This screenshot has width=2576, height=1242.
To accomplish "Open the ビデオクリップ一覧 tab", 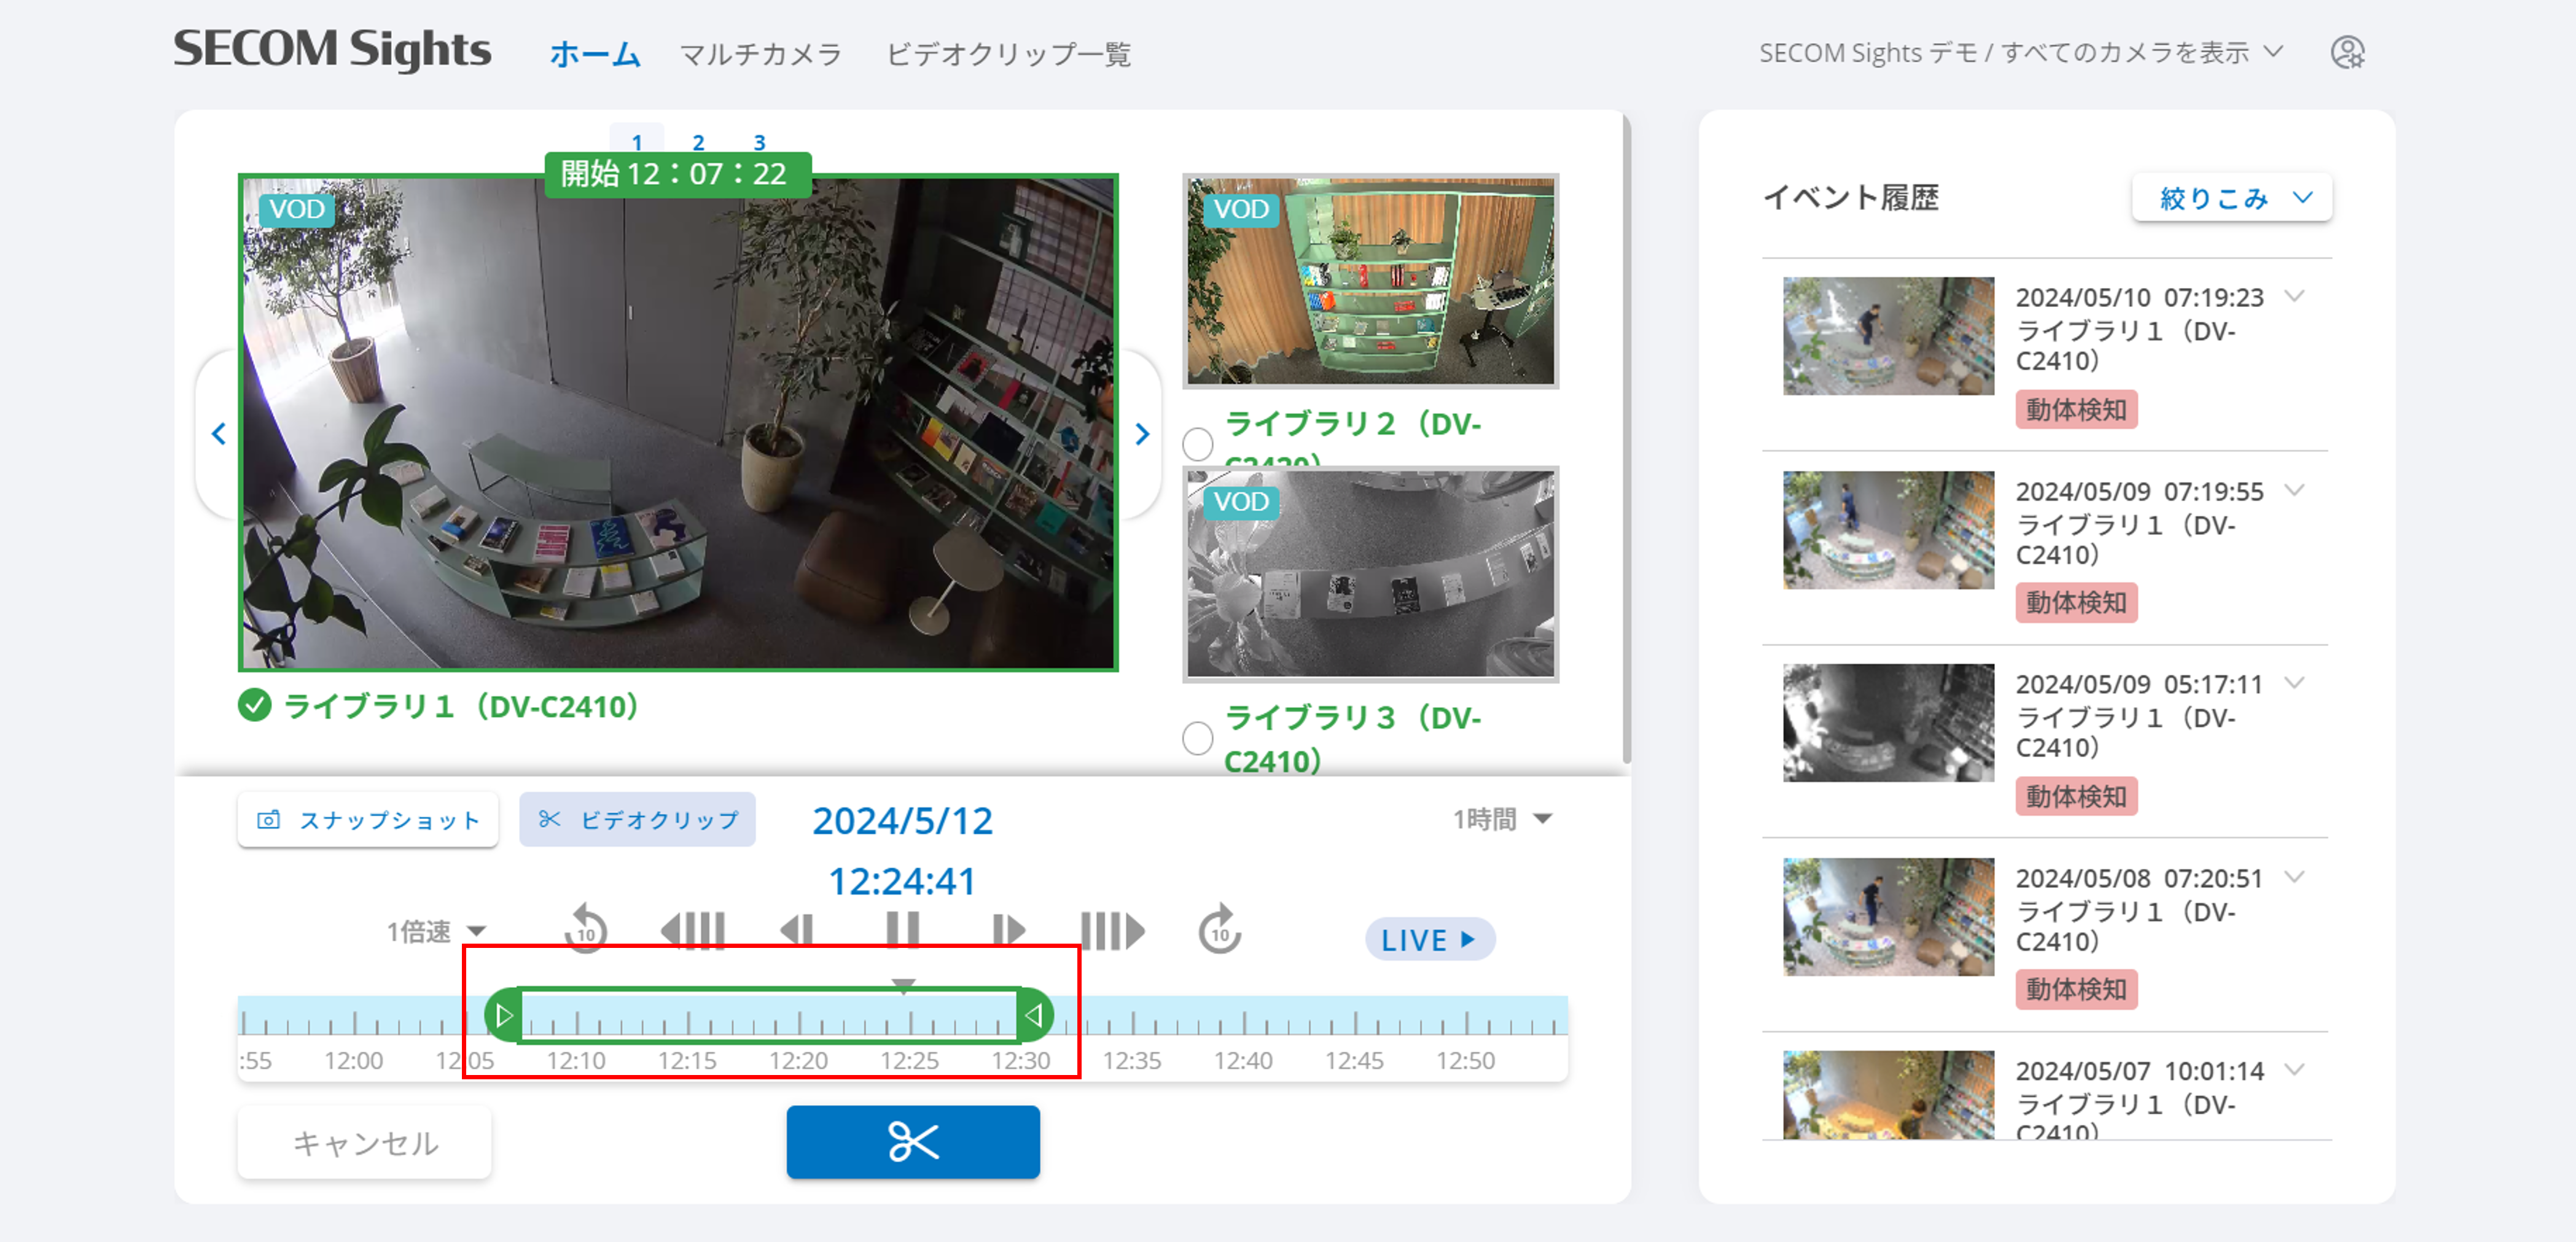I will 1008,53.
